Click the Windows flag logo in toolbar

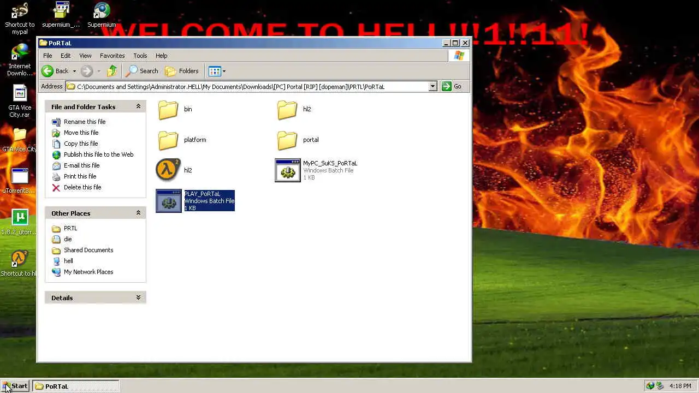pyautogui.click(x=459, y=56)
